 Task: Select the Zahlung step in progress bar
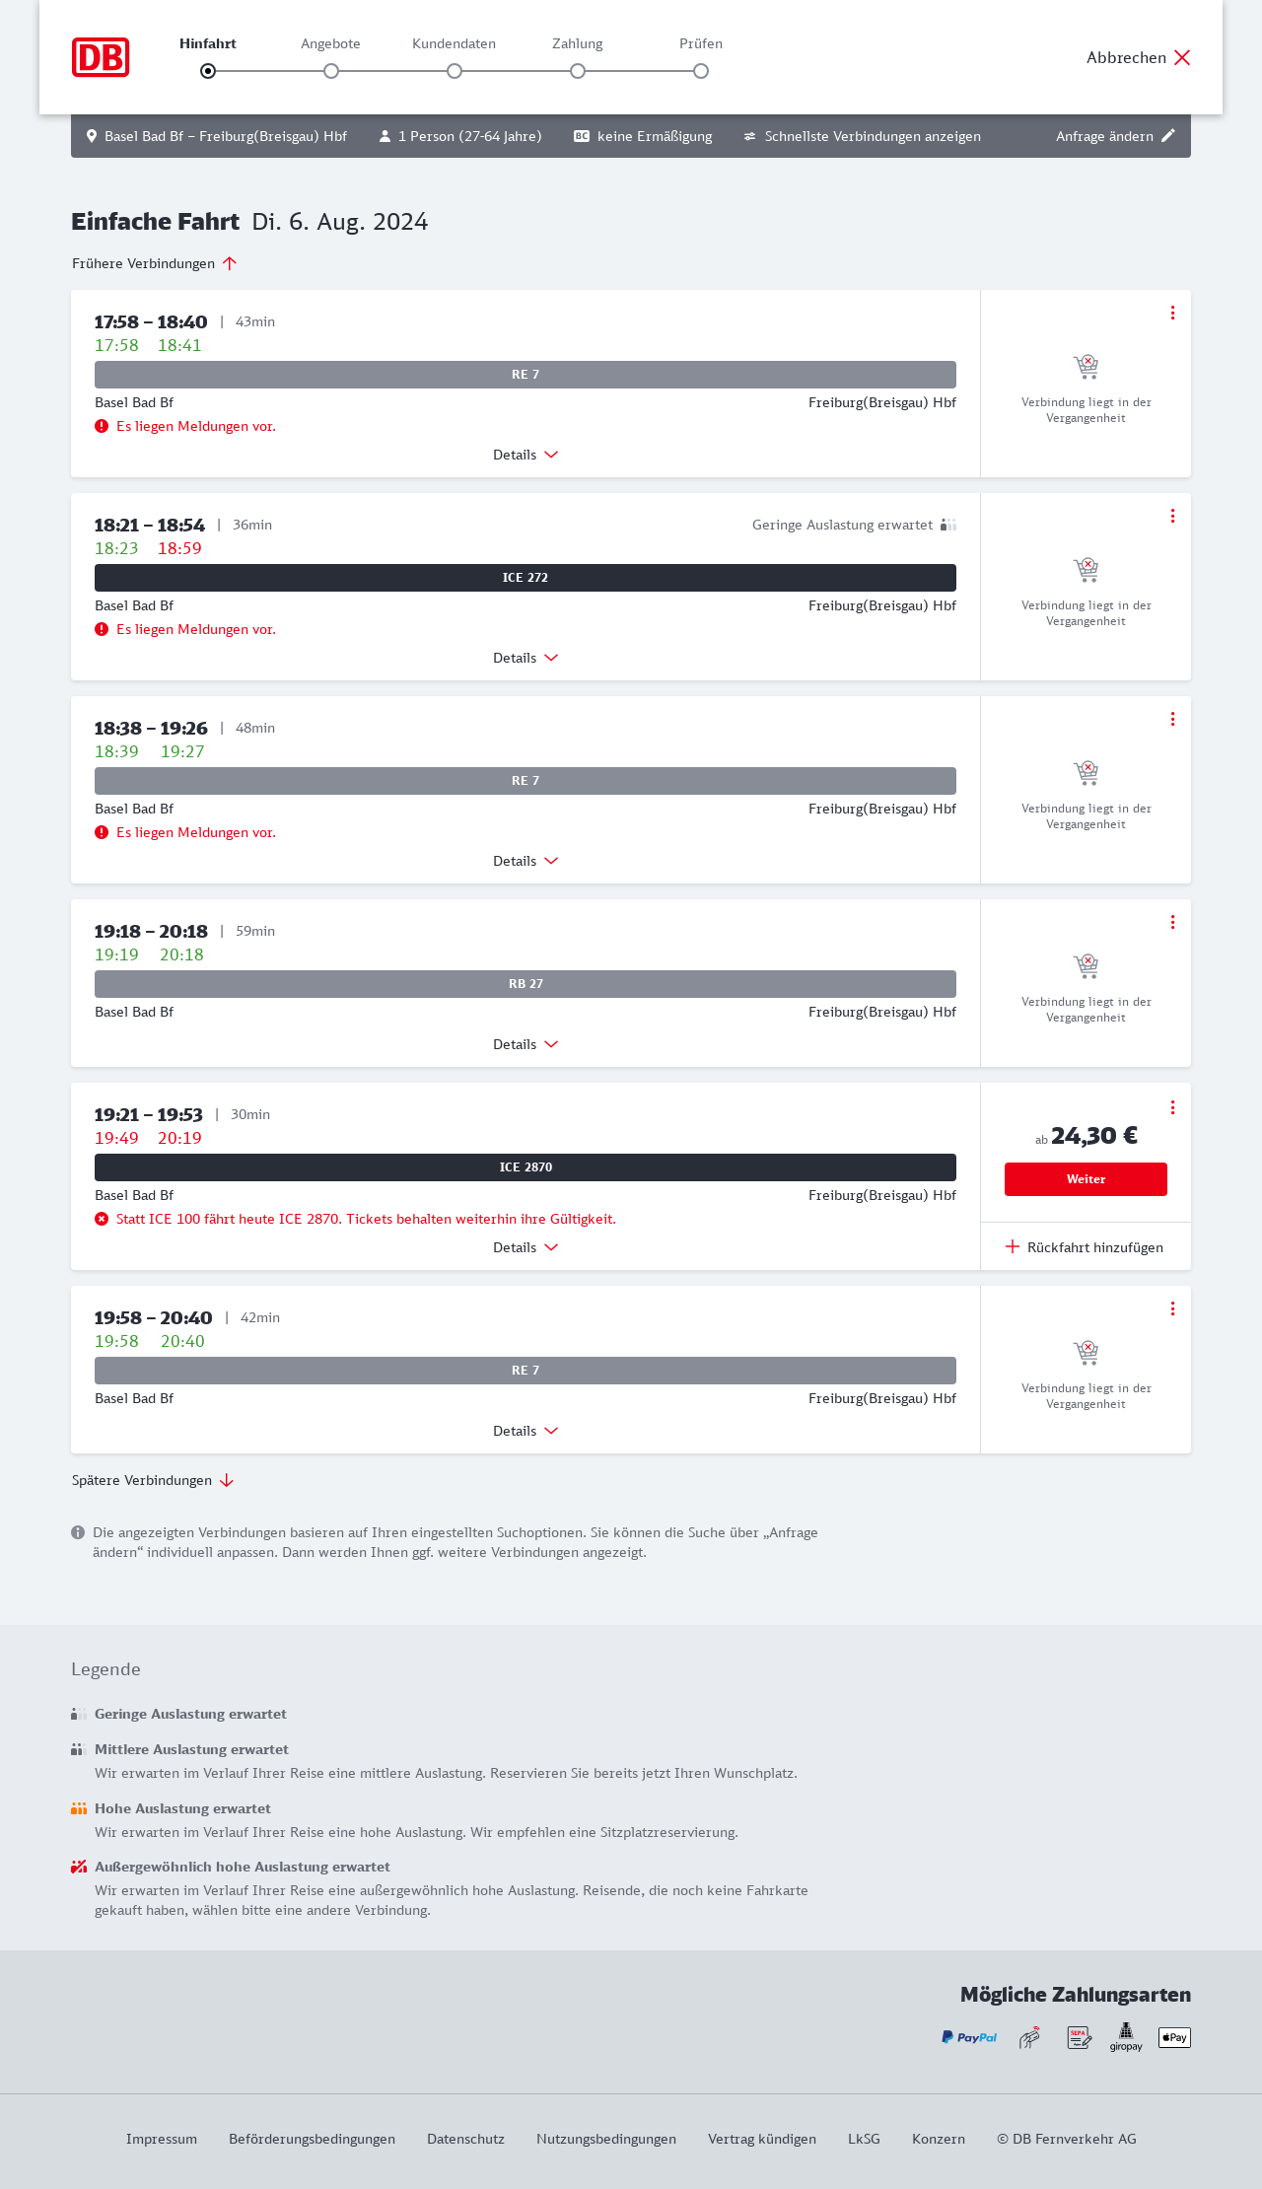pyautogui.click(x=578, y=71)
